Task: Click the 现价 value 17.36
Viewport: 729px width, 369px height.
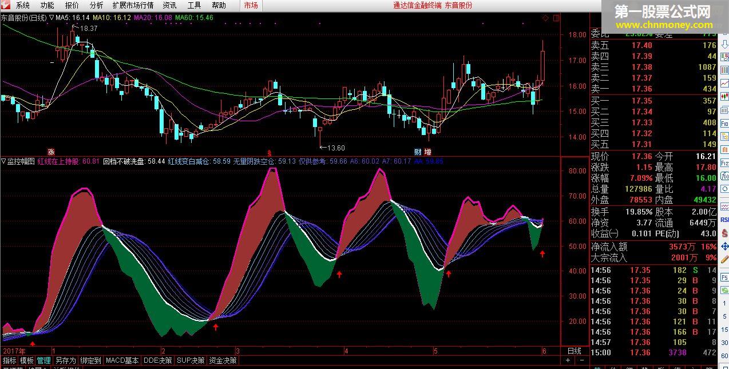Action: [641, 157]
